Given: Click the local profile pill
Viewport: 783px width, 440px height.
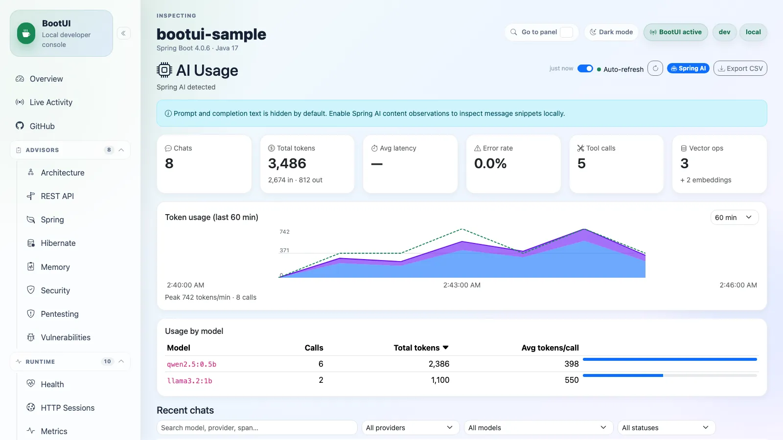Looking at the screenshot, I should tap(753, 32).
